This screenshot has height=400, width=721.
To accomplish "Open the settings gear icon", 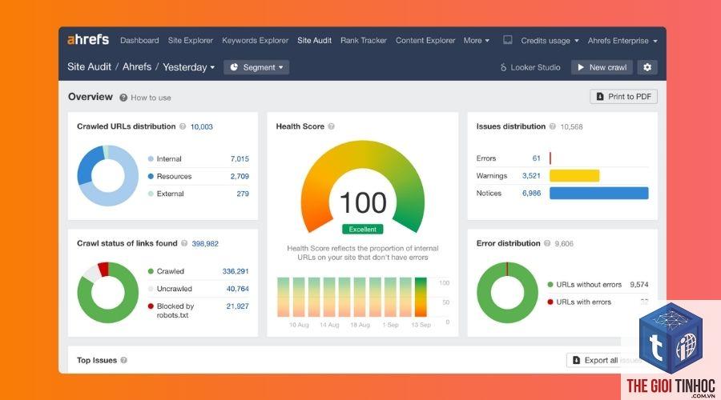I will click(647, 67).
